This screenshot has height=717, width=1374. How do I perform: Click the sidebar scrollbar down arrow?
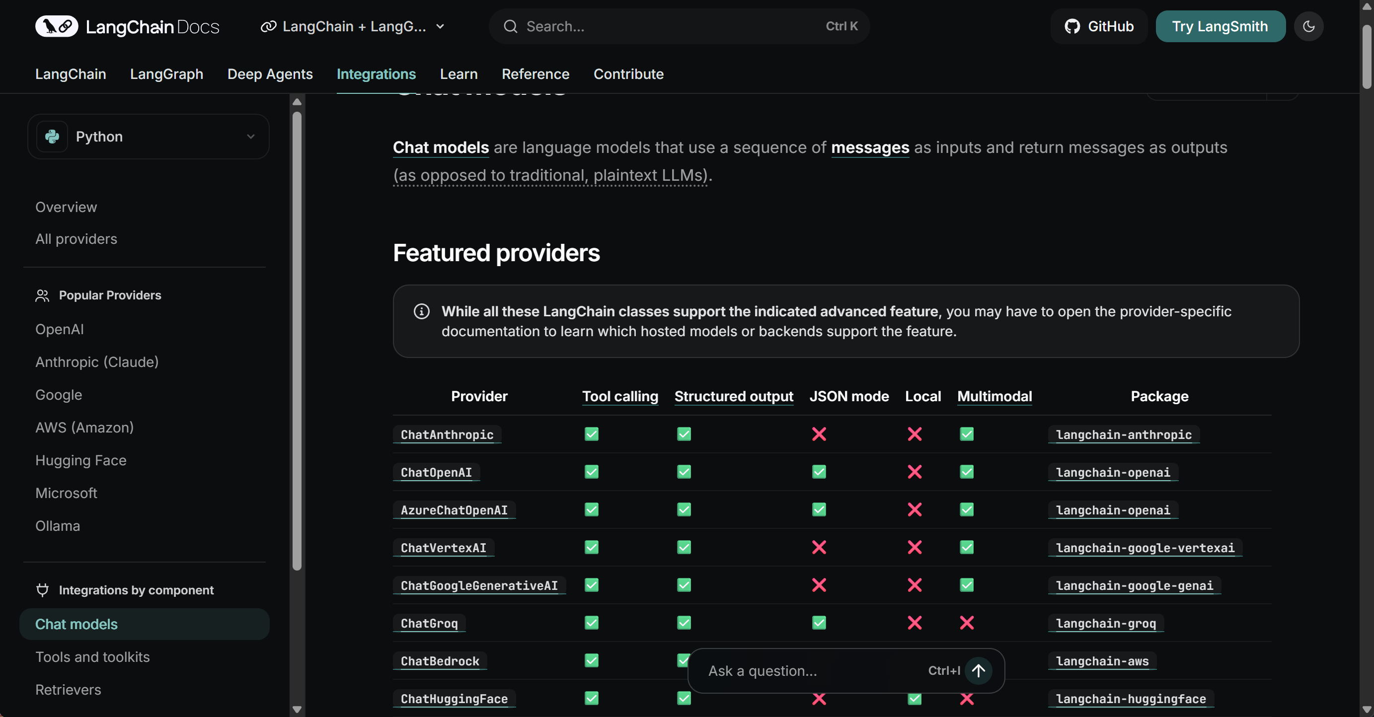(x=297, y=710)
